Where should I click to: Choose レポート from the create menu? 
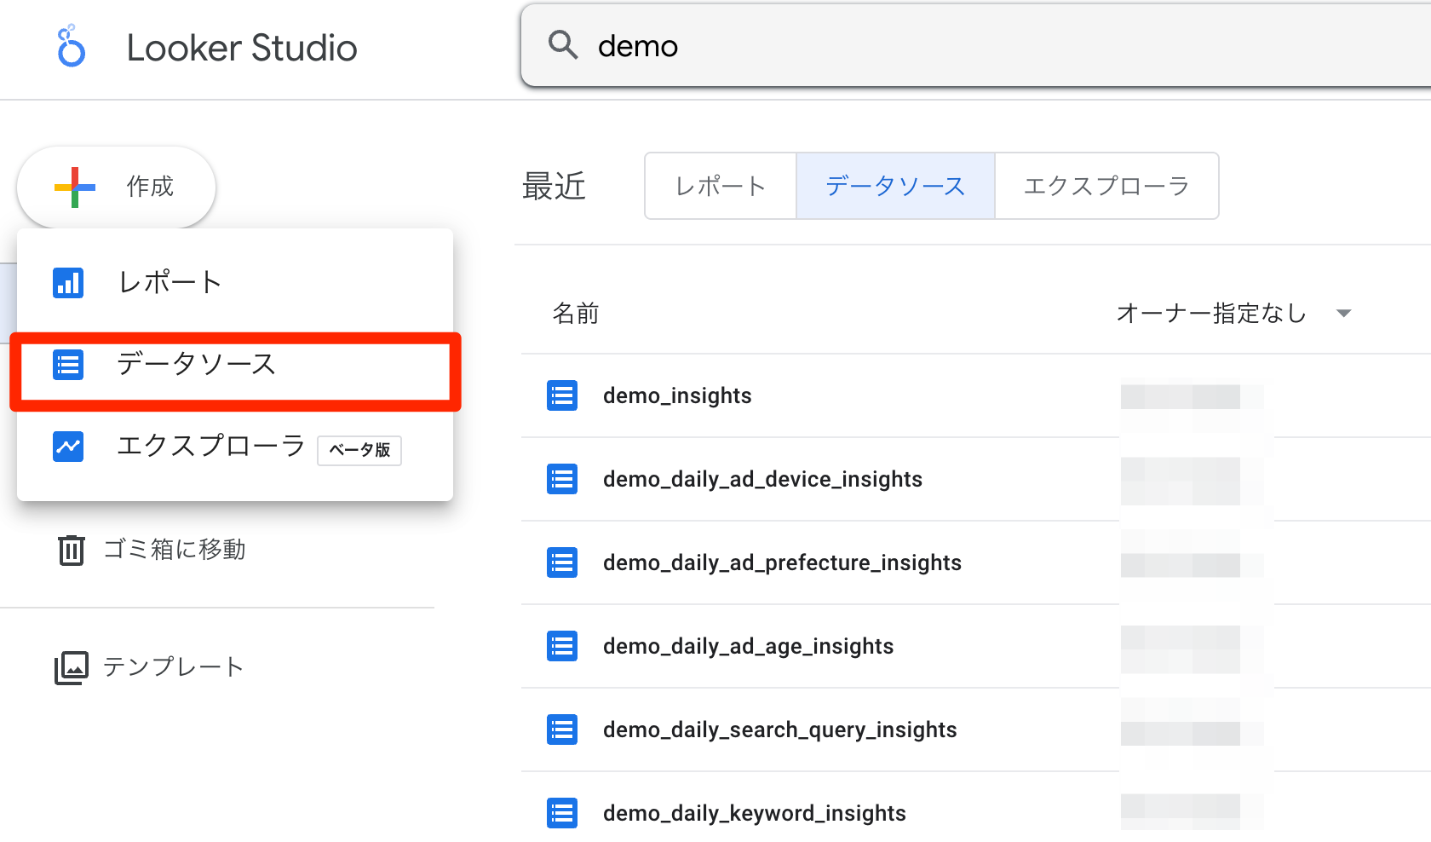point(170,282)
